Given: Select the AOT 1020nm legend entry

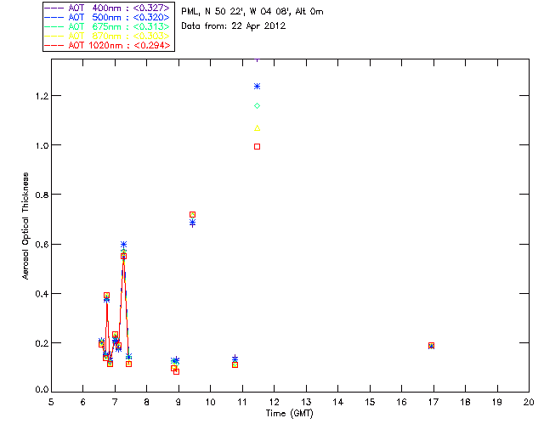Looking at the screenshot, I should (x=107, y=45).
